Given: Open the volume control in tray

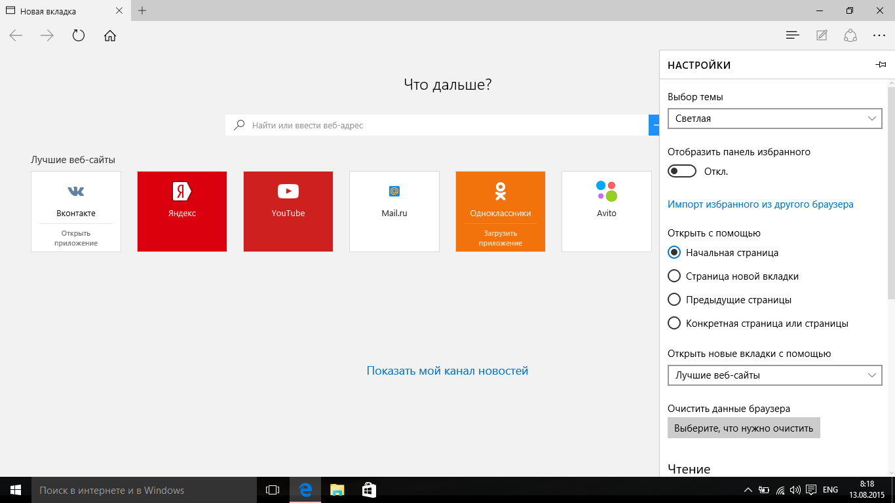Looking at the screenshot, I should (x=795, y=490).
